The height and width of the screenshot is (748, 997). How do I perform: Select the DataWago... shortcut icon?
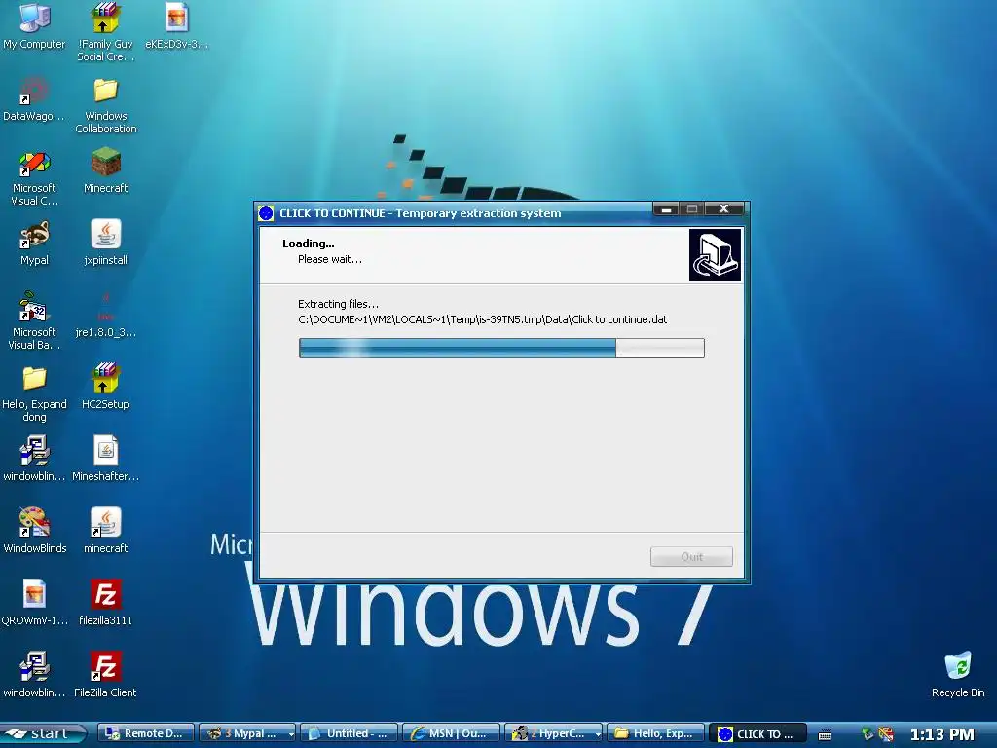point(34,91)
